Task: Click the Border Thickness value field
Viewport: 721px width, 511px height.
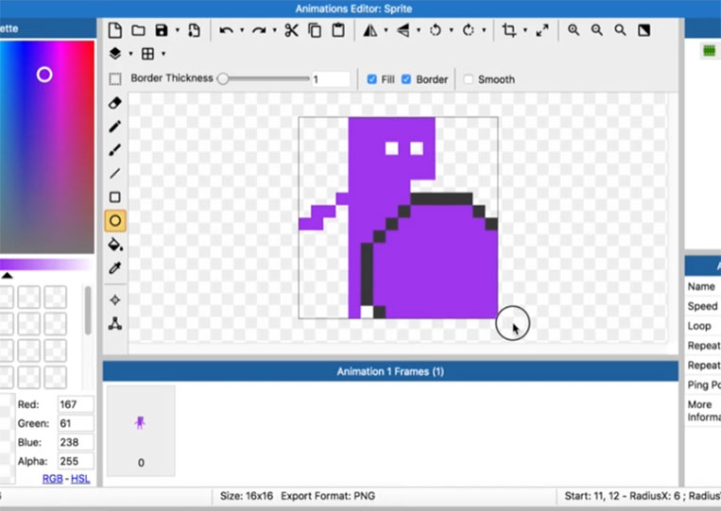Action: [x=331, y=79]
